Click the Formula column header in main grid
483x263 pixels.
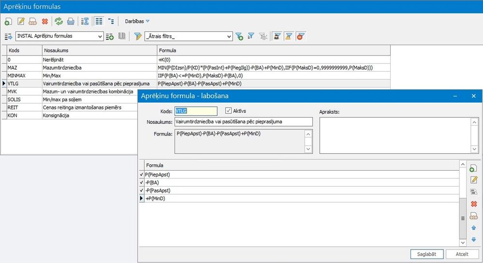pyautogui.click(x=274, y=50)
